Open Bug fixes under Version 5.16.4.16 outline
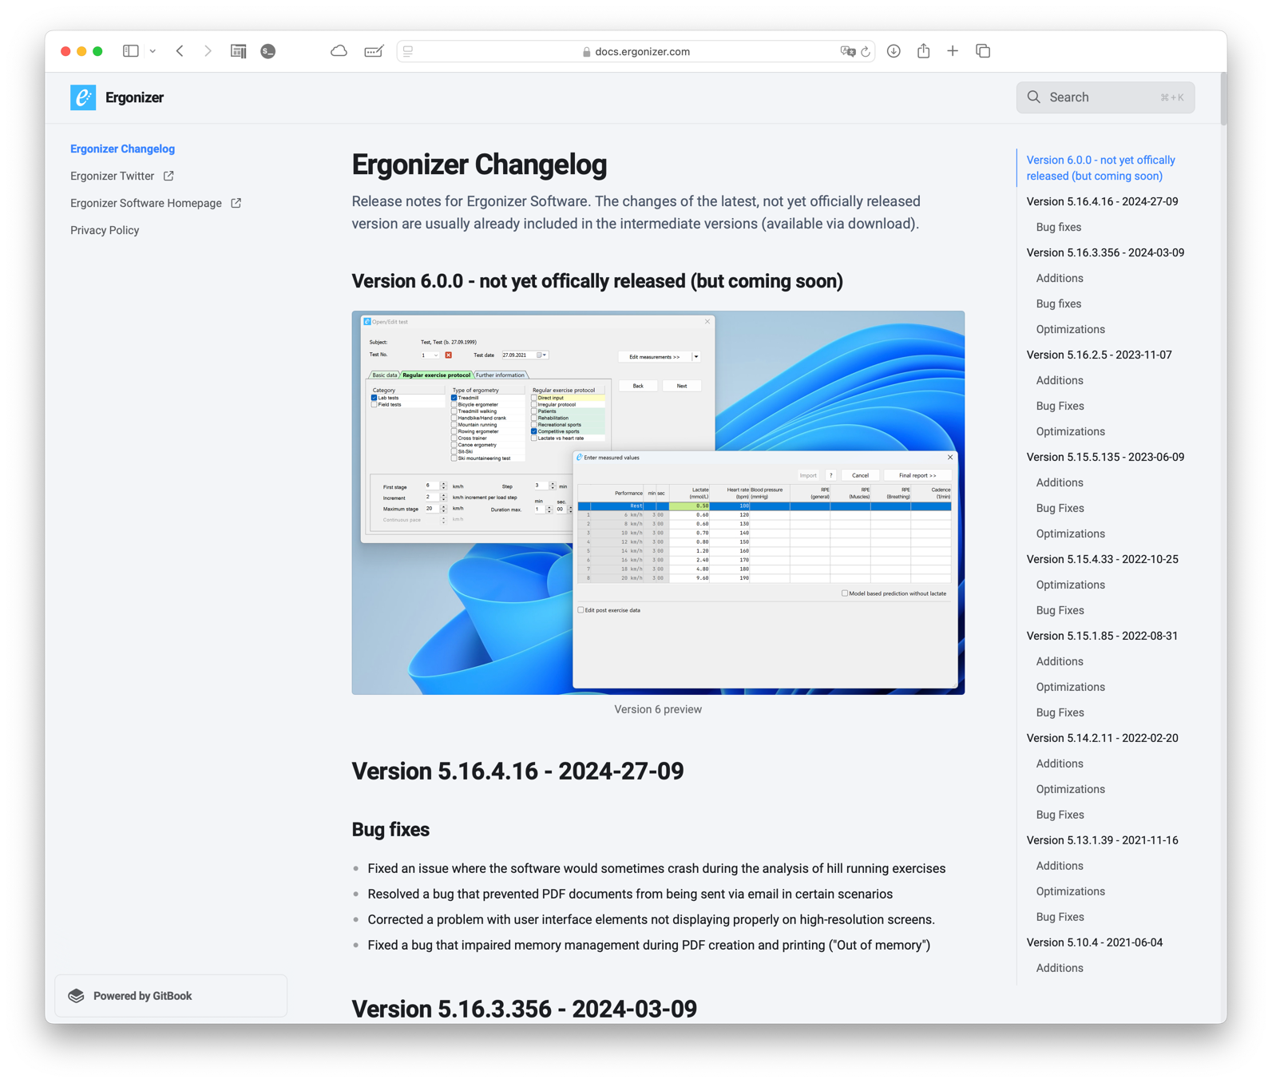 (1058, 227)
